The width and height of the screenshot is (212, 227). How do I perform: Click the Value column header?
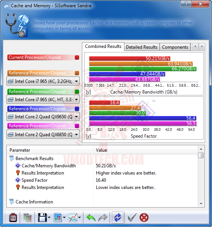pyautogui.click(x=146, y=150)
